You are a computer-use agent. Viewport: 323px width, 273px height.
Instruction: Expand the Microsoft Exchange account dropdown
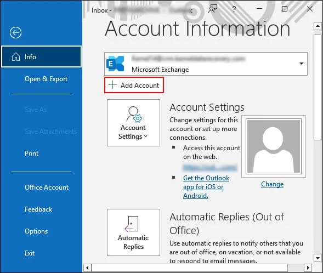tap(301, 64)
